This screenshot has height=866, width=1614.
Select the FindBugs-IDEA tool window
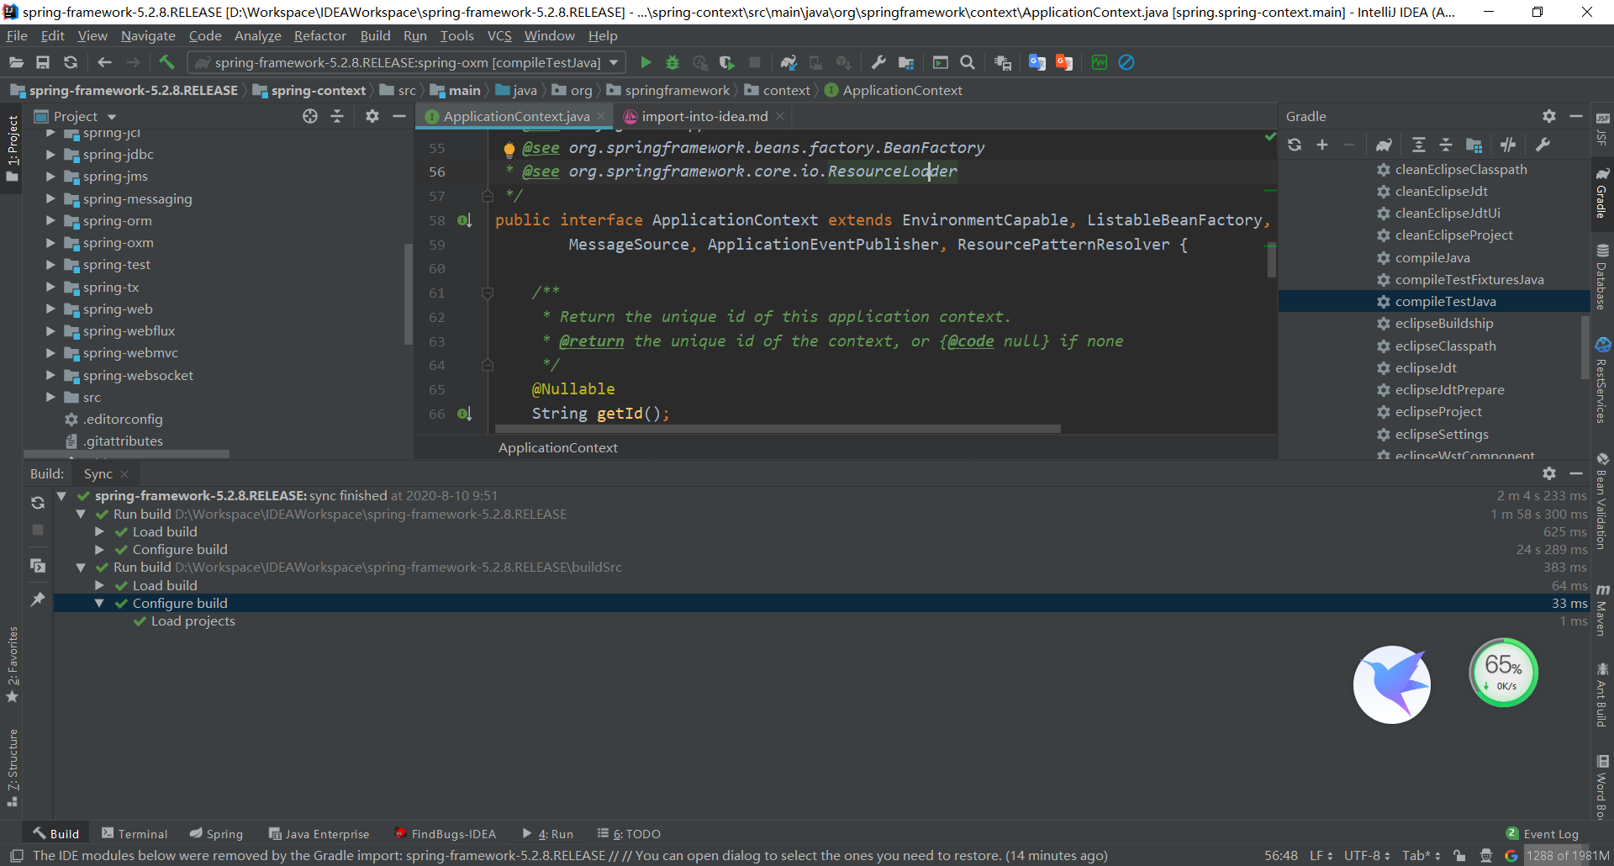point(445,833)
